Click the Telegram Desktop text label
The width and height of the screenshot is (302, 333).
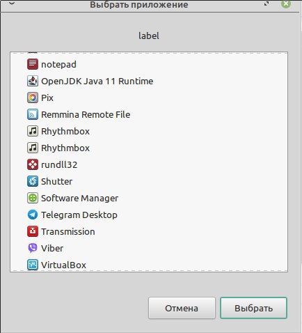pos(79,215)
